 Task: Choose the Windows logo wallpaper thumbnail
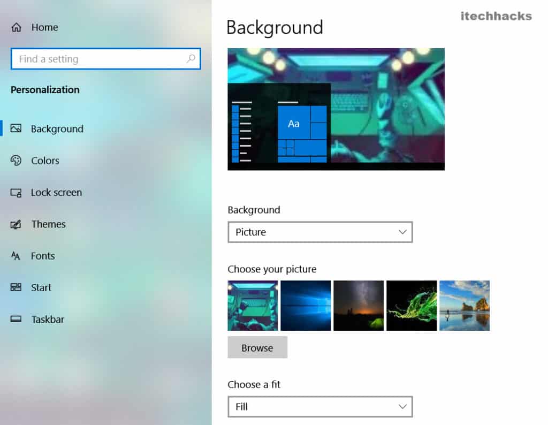click(x=306, y=306)
